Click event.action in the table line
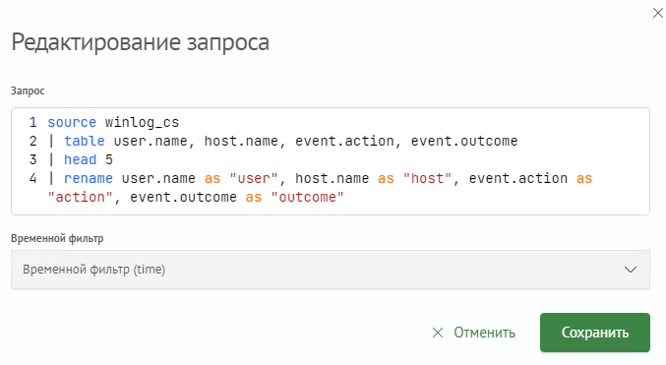This screenshot has width=666, height=365. (x=345, y=141)
